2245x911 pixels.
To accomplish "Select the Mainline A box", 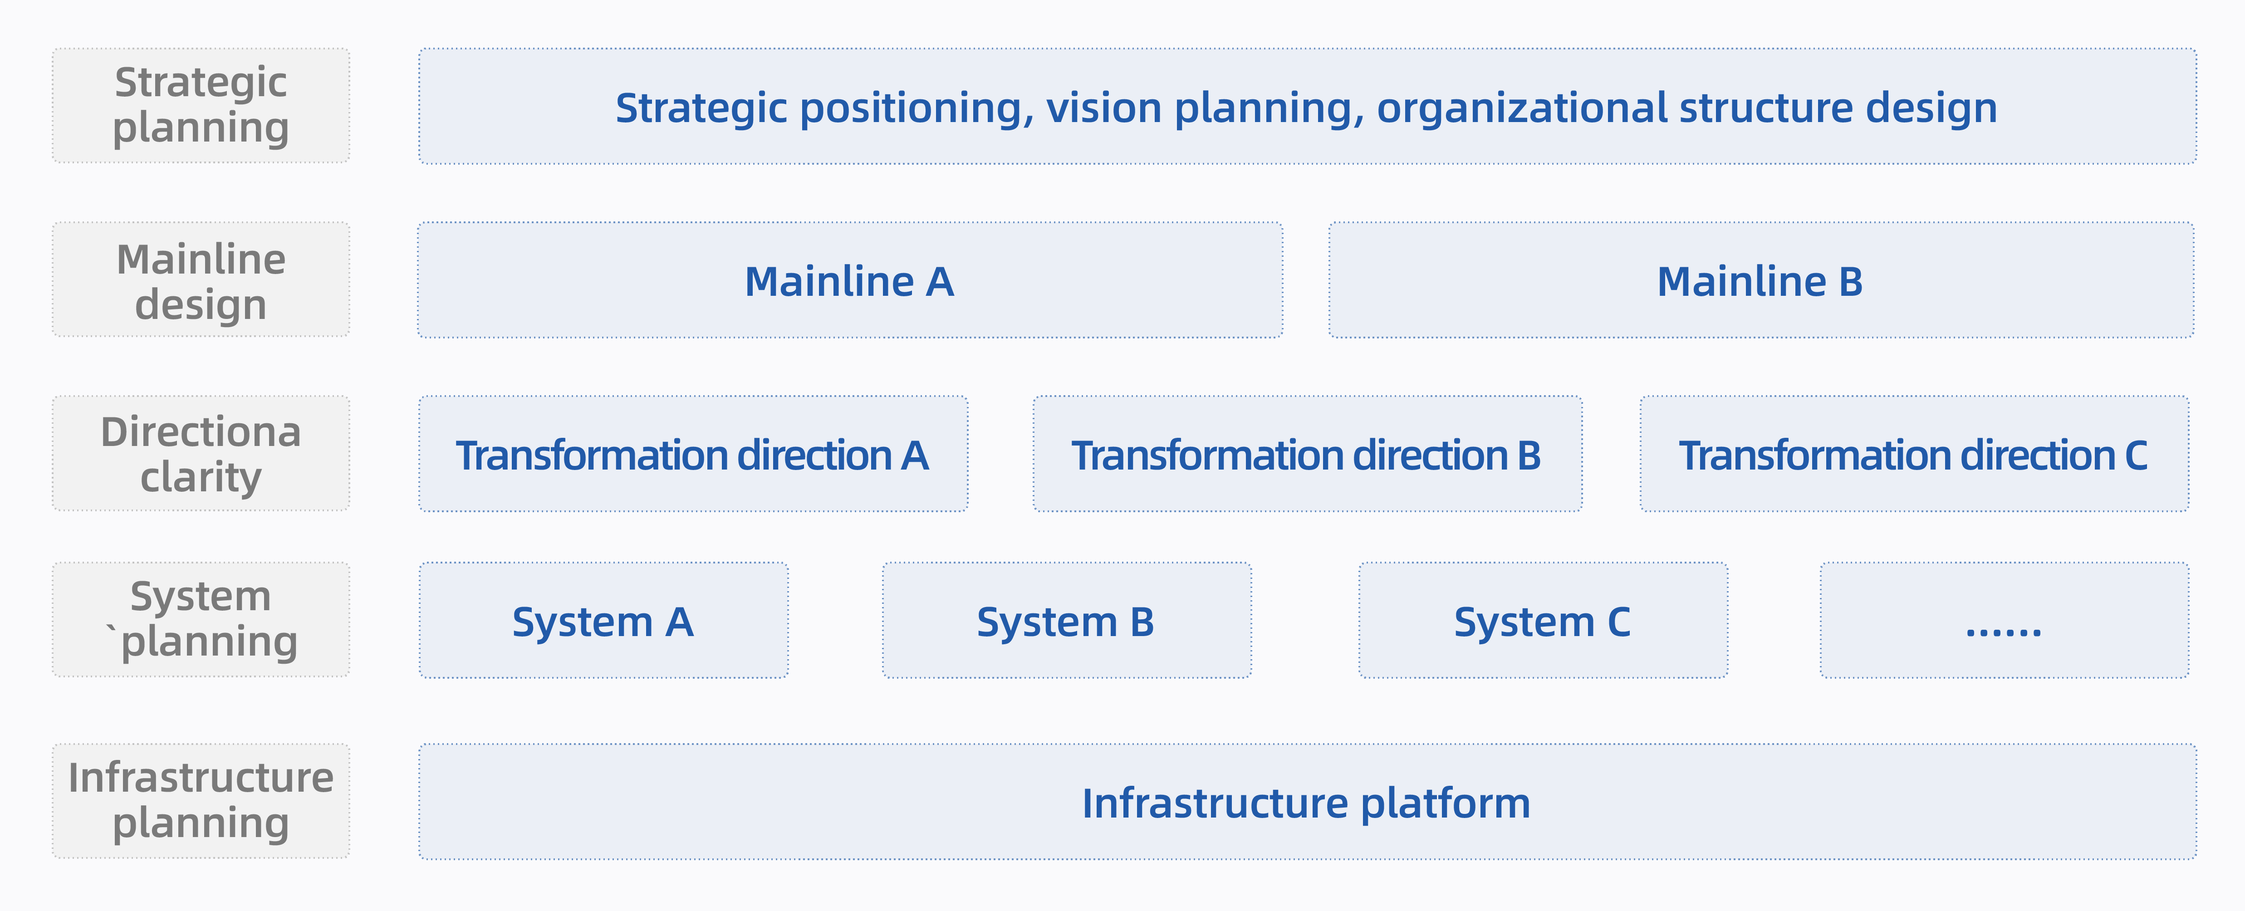I will 850,280.
